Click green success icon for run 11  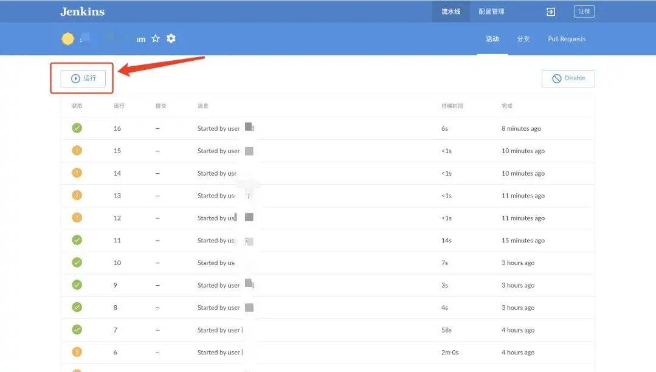click(77, 240)
